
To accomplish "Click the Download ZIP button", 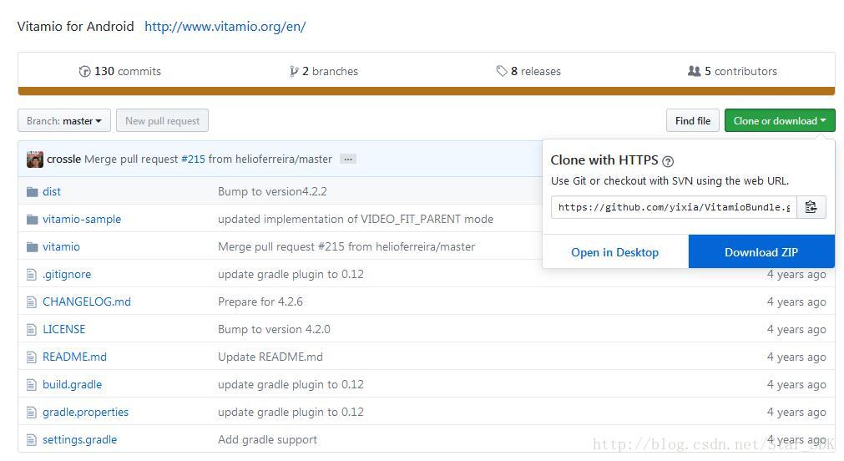I will (x=761, y=252).
